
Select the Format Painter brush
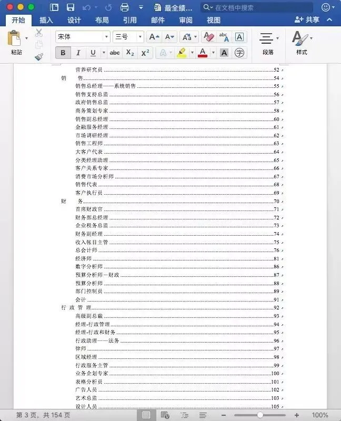coord(39,57)
